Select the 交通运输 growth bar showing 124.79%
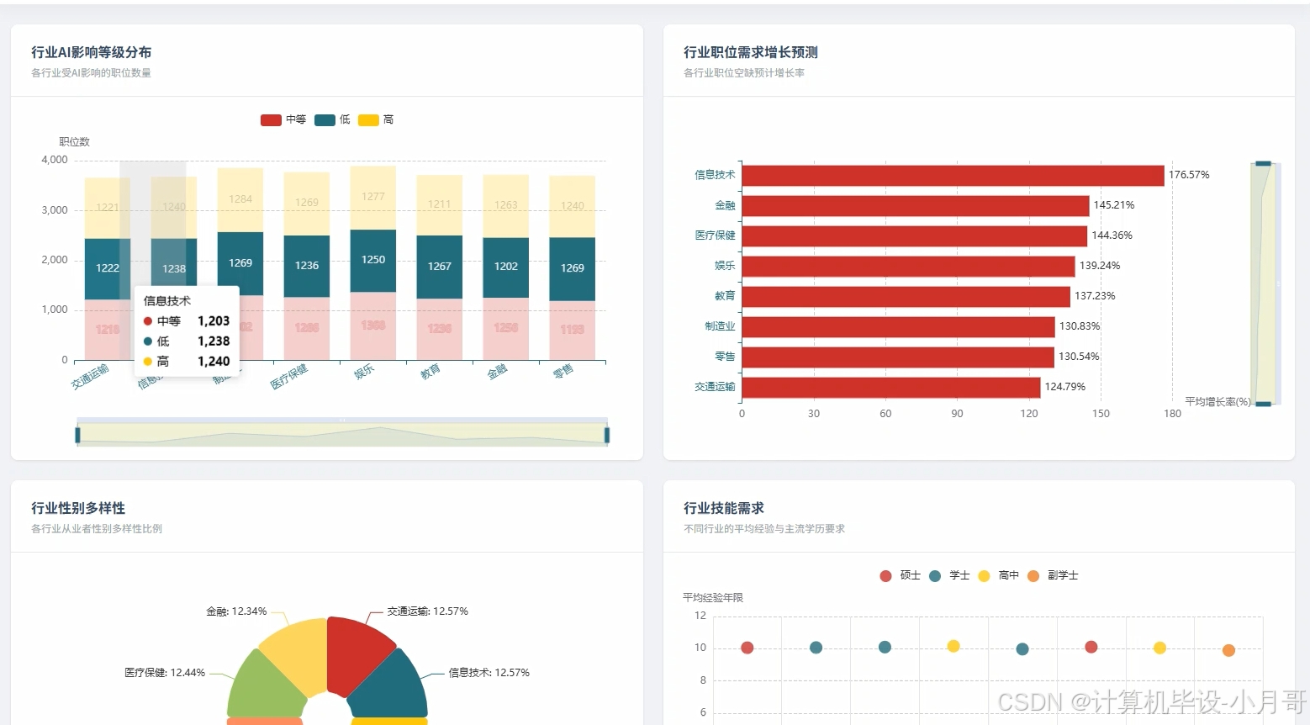Screen dimensions: 1310x725 pyautogui.click(x=891, y=387)
